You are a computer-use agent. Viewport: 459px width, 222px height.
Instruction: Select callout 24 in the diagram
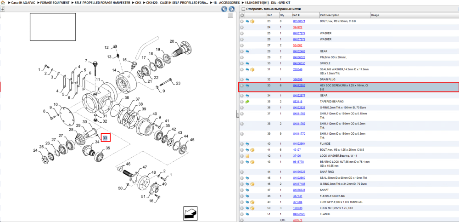(x=35, y=150)
